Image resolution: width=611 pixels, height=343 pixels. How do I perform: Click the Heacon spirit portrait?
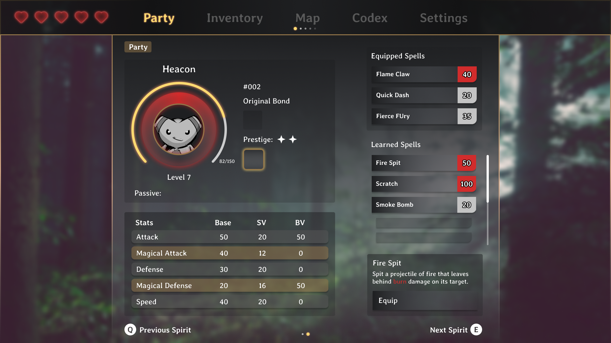(179, 129)
